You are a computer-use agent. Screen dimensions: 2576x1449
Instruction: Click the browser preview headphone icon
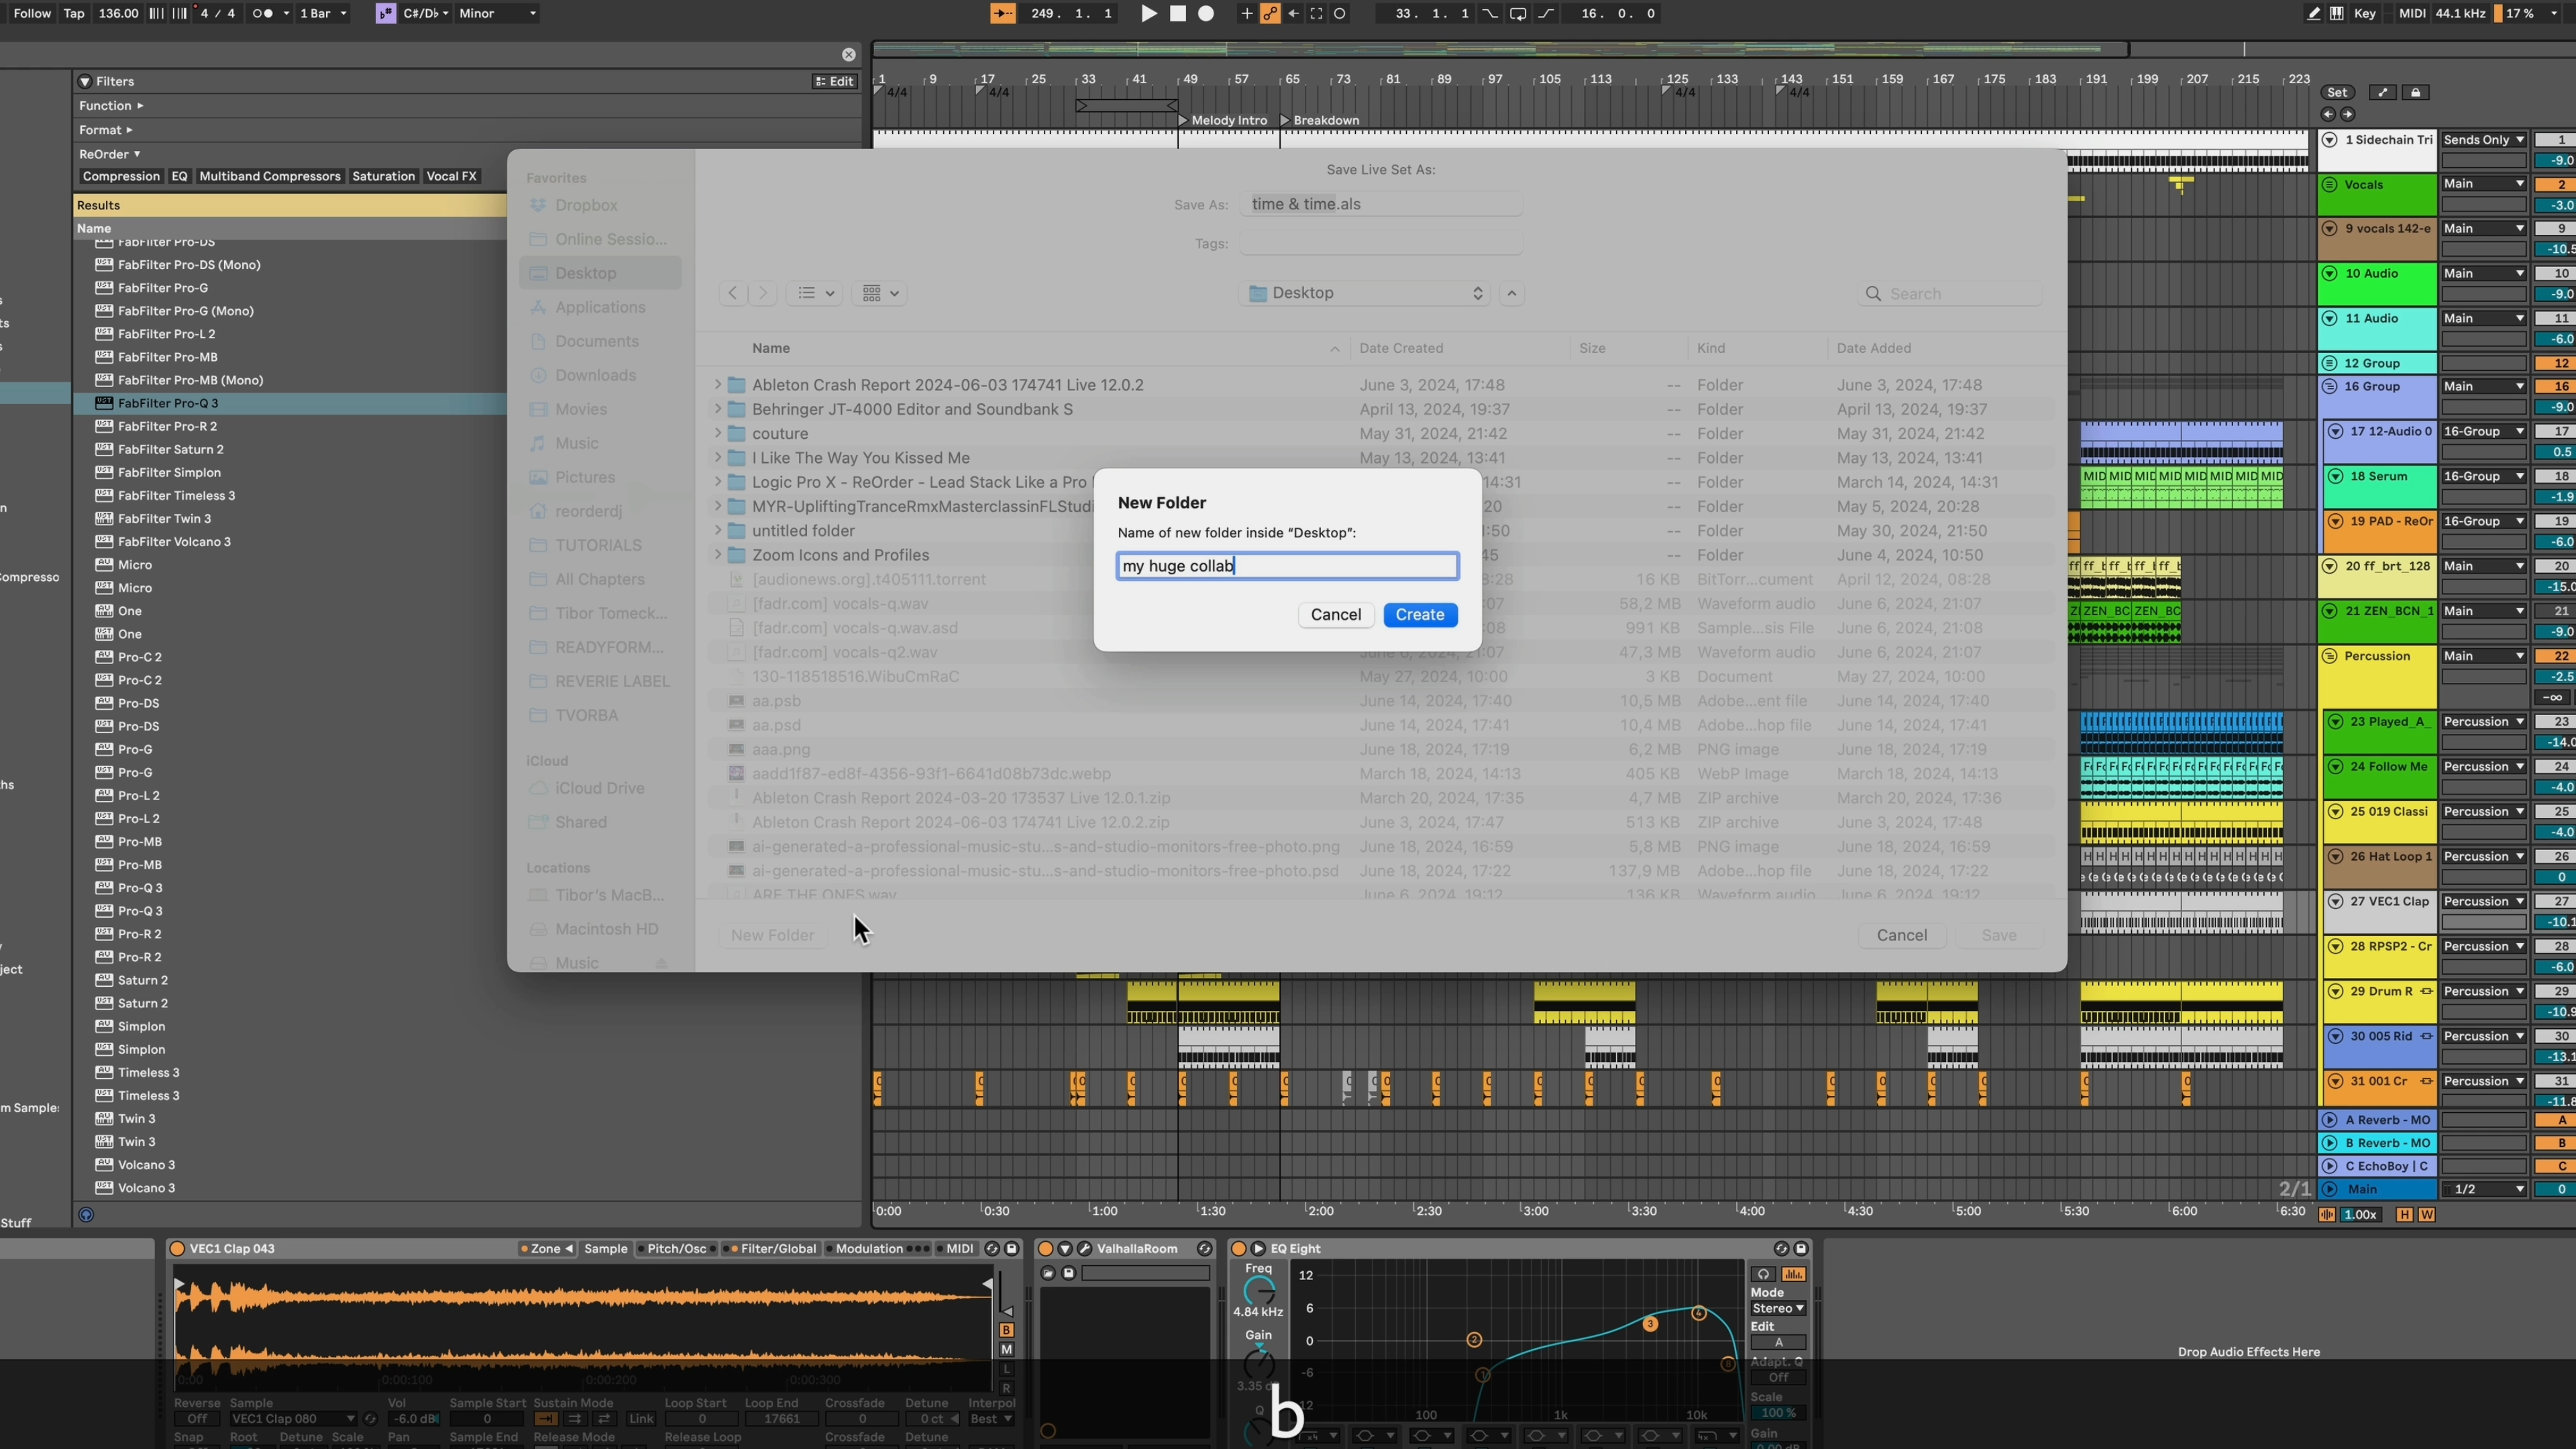point(86,1215)
